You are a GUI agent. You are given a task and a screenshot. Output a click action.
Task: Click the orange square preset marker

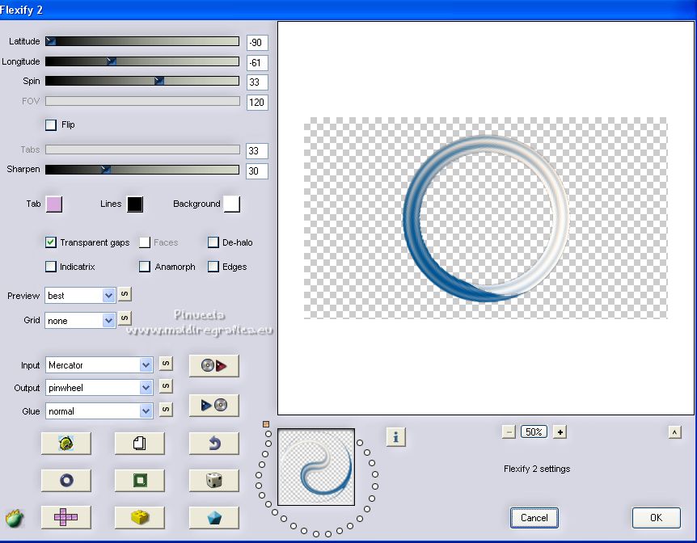tap(266, 424)
